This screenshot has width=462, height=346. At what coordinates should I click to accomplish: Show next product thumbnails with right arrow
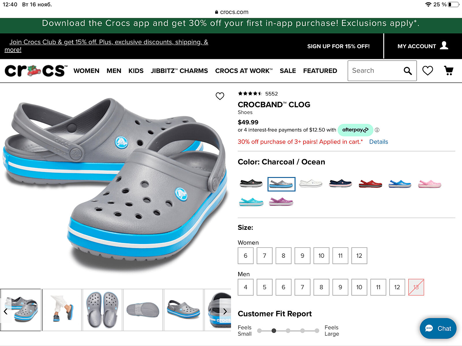225,311
